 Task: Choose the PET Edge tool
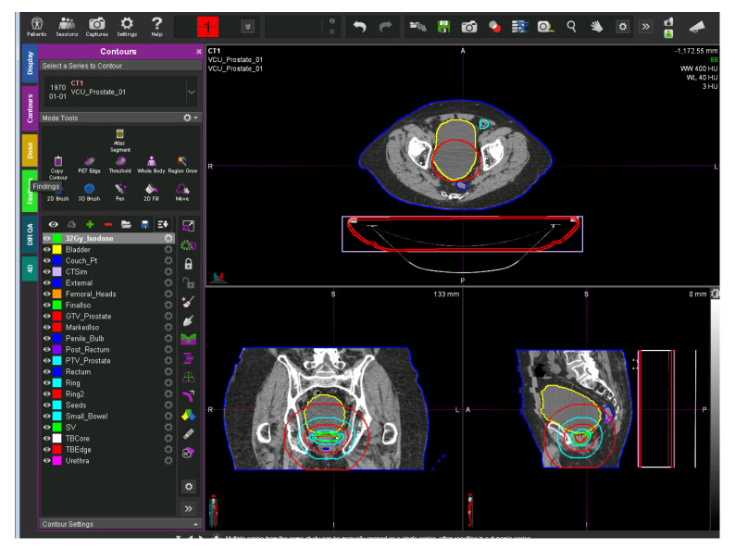coord(89,163)
